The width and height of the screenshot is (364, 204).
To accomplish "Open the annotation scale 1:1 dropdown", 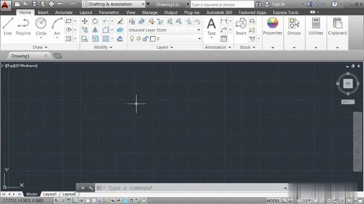I will click(307, 201).
